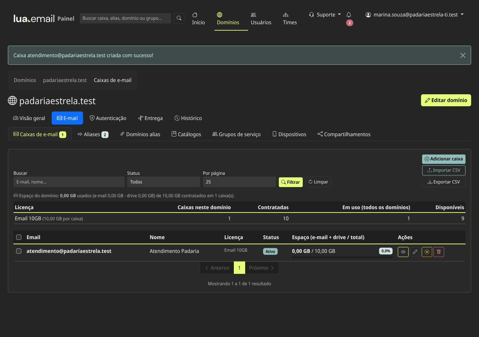Open the notifications bell icon

point(349,15)
